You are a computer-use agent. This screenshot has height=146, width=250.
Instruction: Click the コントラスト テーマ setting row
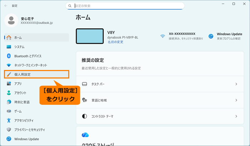coord(160,117)
